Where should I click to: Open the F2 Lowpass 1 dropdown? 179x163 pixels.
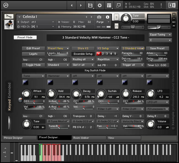(x=157, y=109)
